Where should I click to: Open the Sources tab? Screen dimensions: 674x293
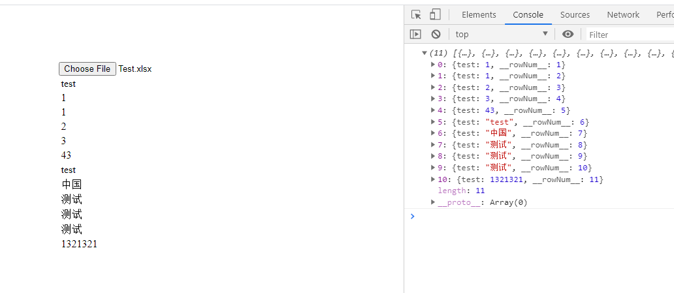[x=575, y=14]
